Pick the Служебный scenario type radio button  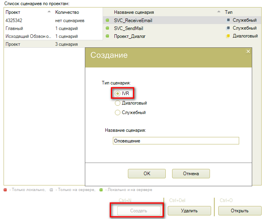(x=118, y=112)
